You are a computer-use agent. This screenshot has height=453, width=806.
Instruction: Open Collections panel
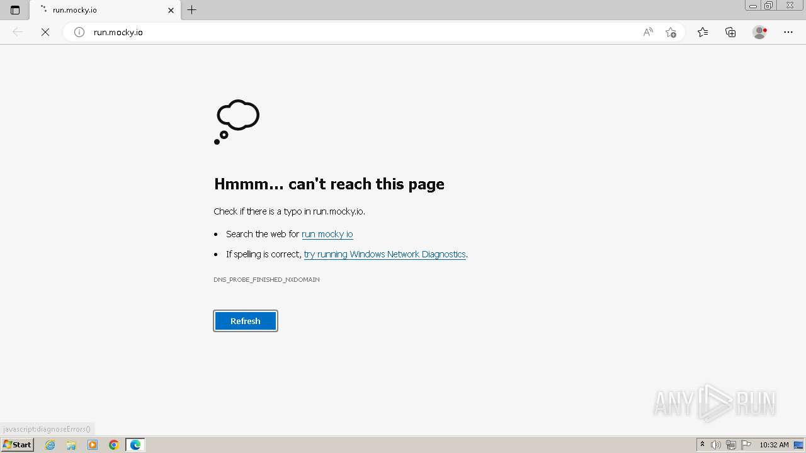pos(730,32)
